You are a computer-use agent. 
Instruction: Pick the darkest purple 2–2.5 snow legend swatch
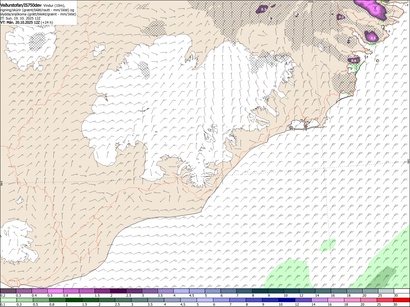click(118, 291)
